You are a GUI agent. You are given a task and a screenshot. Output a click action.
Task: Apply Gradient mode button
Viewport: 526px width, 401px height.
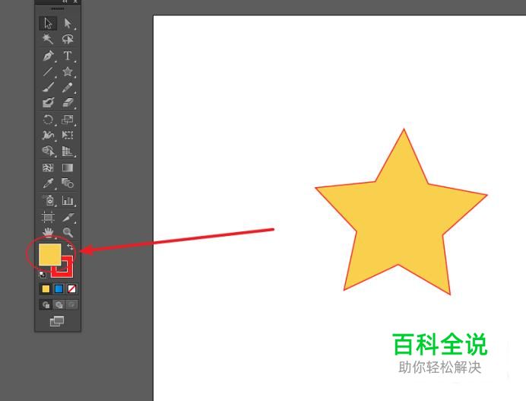coord(59,289)
